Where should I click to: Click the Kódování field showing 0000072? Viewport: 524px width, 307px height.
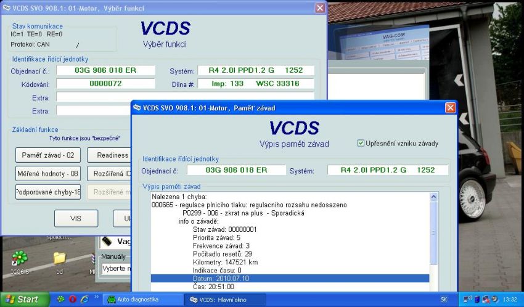(x=105, y=83)
